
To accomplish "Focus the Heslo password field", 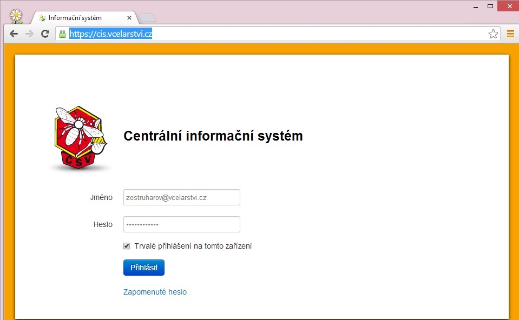I will pos(182,224).
